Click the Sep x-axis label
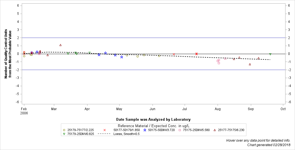Viewport: 295px width, 150px height. (x=251, y=109)
